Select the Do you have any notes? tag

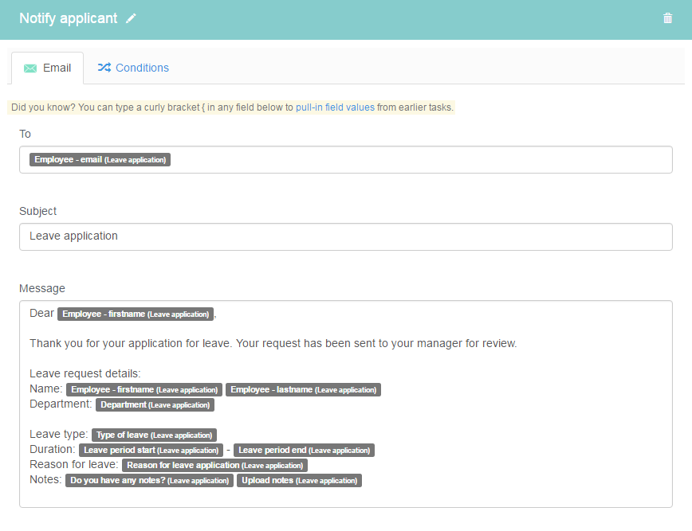(x=149, y=480)
